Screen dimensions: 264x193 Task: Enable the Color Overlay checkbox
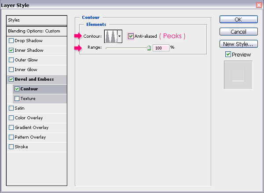tap(11, 118)
